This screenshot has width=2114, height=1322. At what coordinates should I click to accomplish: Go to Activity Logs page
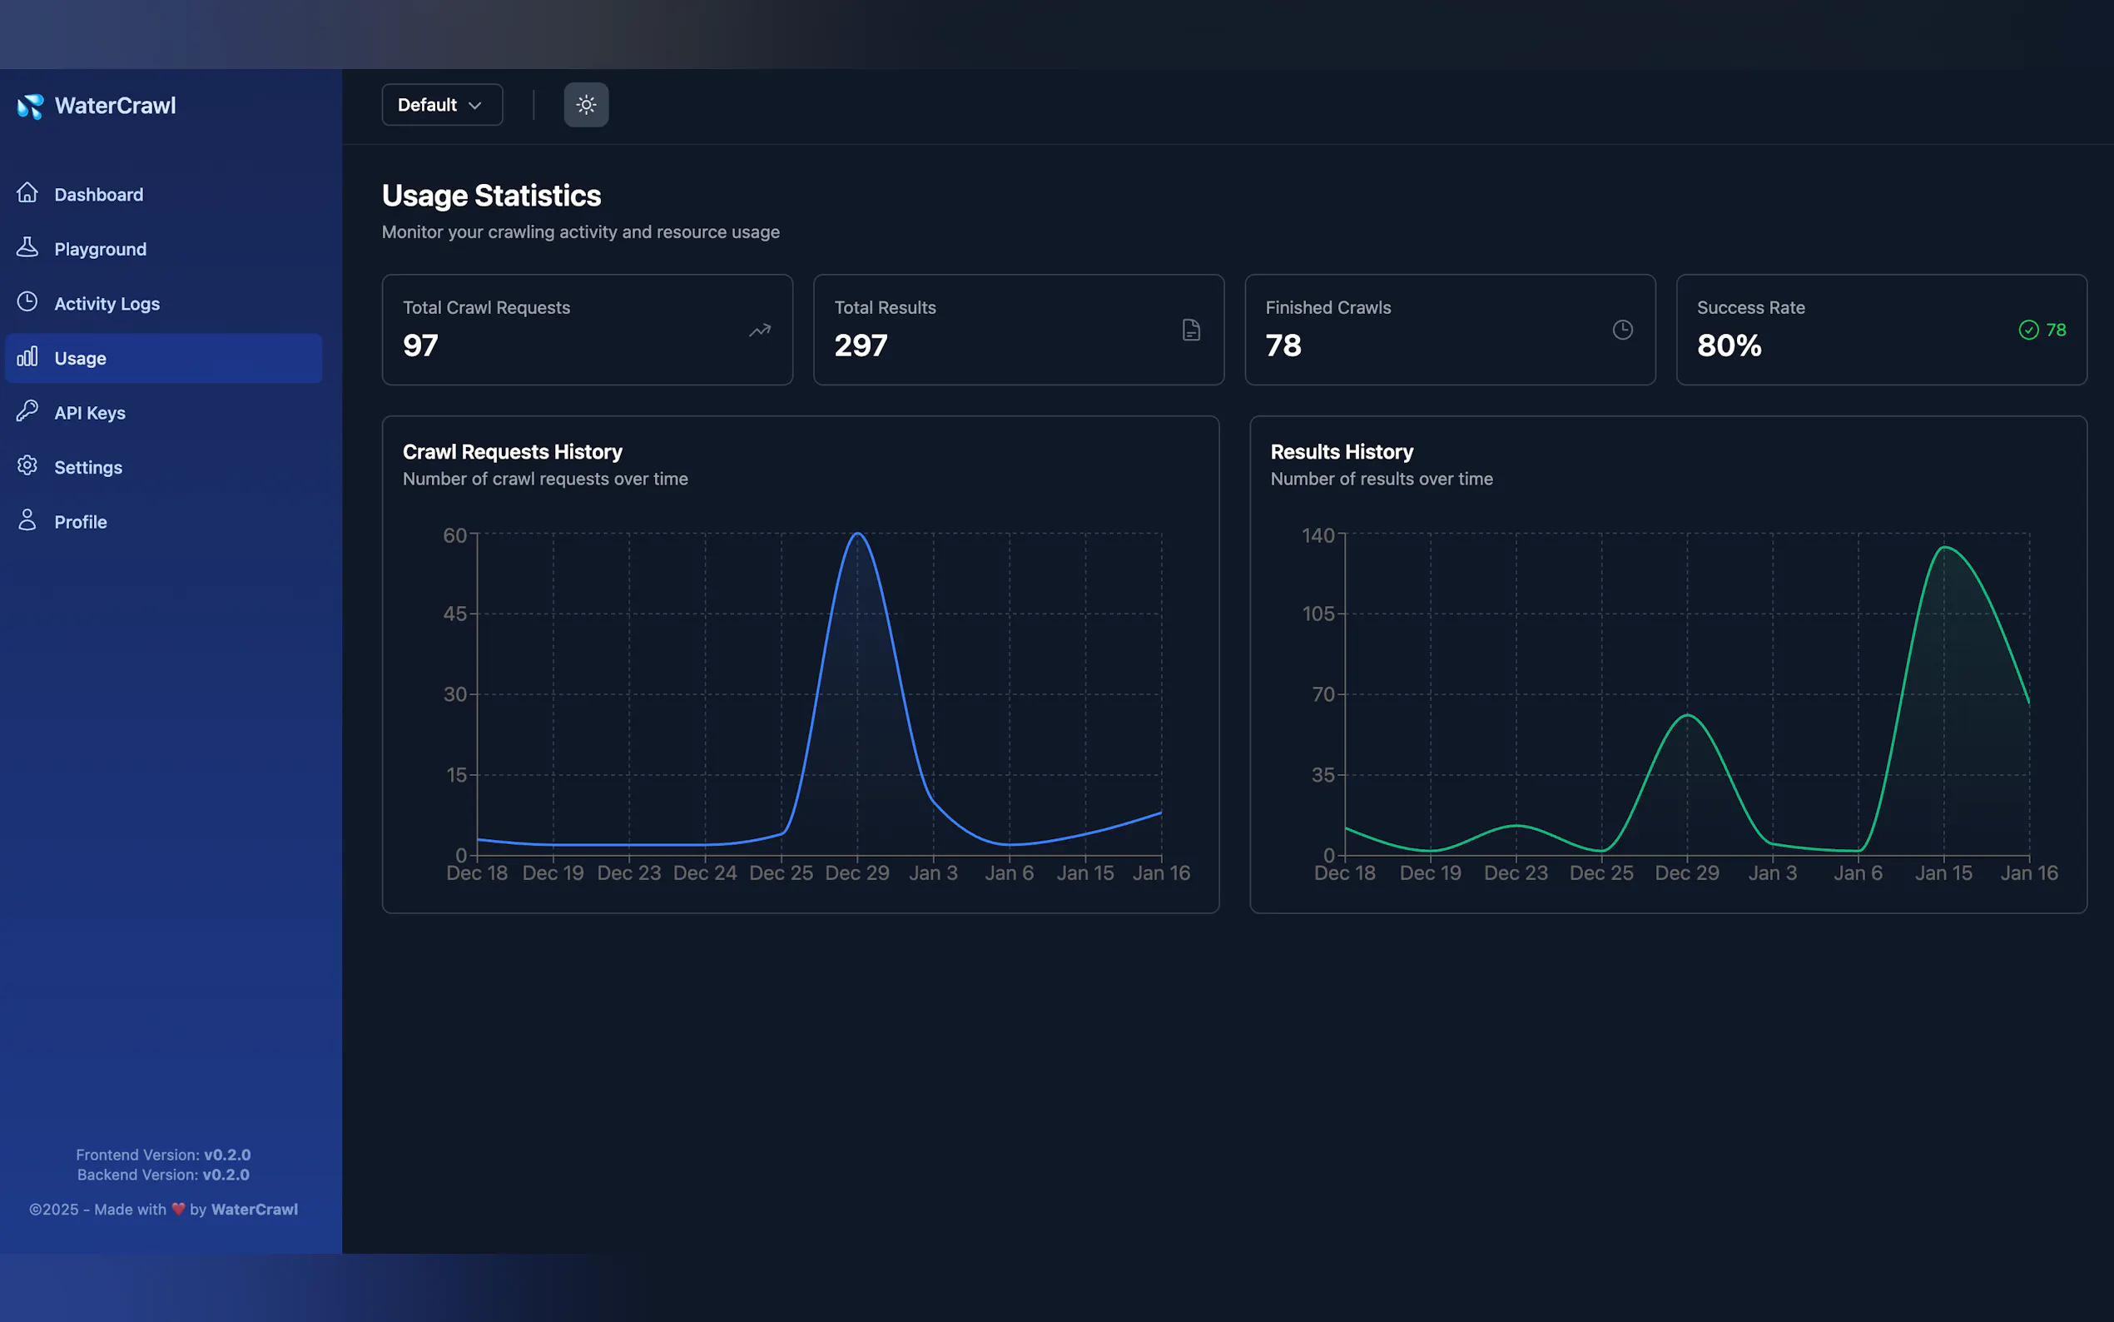point(107,303)
